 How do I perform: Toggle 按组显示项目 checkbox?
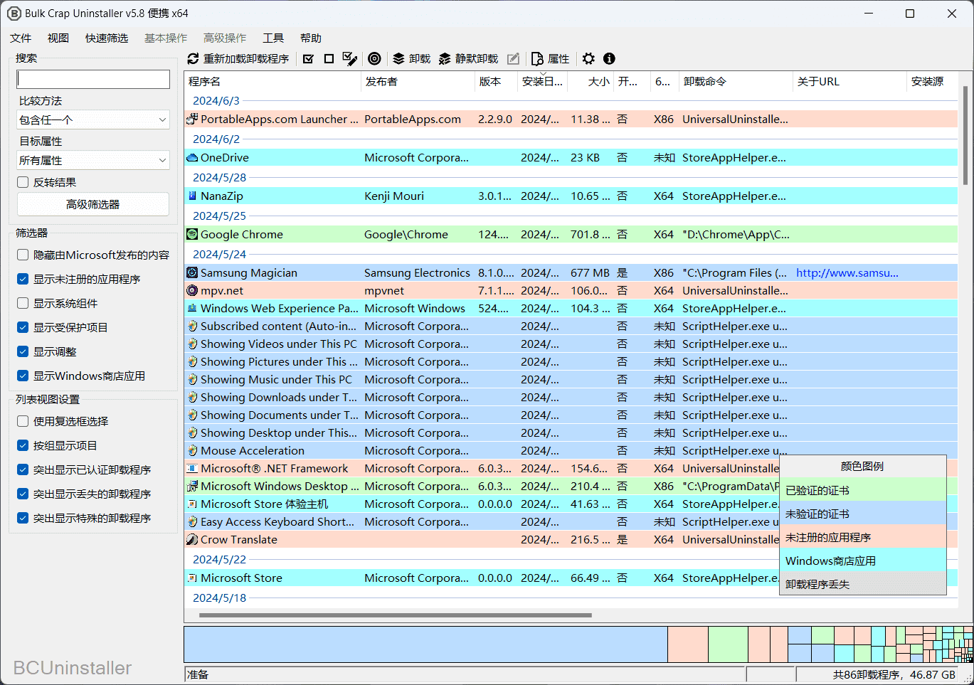[23, 445]
